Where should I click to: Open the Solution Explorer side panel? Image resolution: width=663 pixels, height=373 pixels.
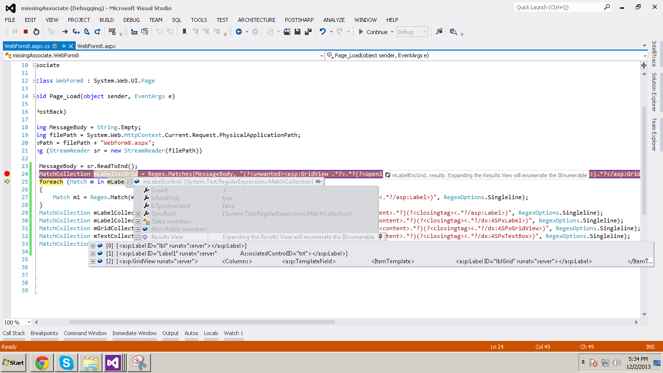(654, 92)
